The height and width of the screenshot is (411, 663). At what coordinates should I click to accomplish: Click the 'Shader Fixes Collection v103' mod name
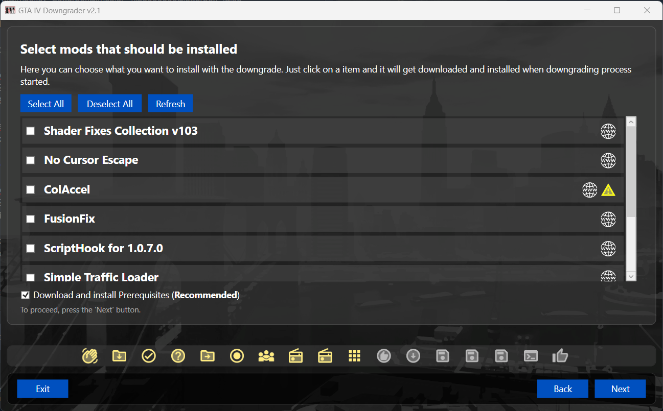[121, 131]
